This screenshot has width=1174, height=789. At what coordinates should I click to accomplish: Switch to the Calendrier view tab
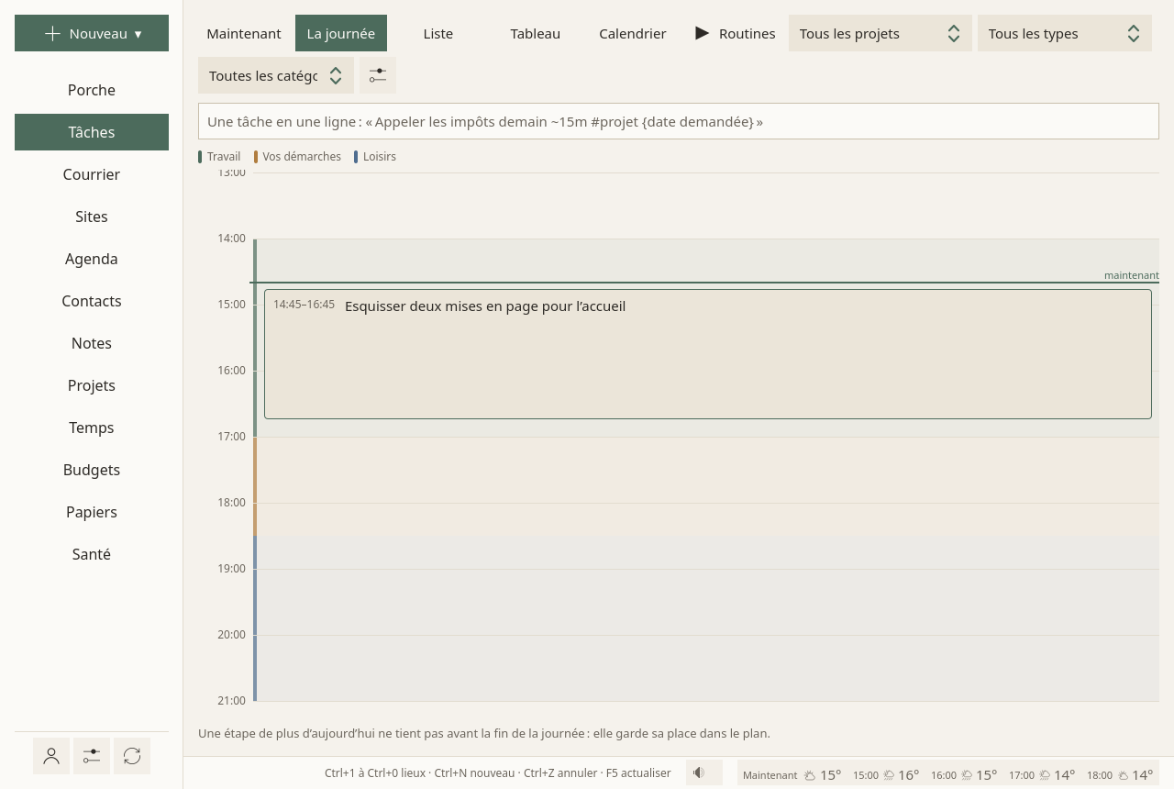[x=633, y=33]
